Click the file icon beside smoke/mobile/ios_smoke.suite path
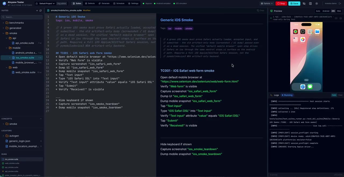This screenshot has height=177, width=344. pyautogui.click(x=48, y=10)
